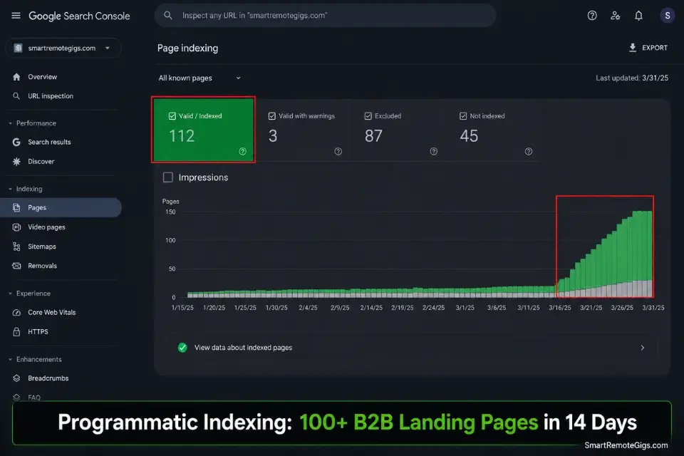684x456 pixels.
Task: Click the Export download arrow icon
Action: point(633,48)
